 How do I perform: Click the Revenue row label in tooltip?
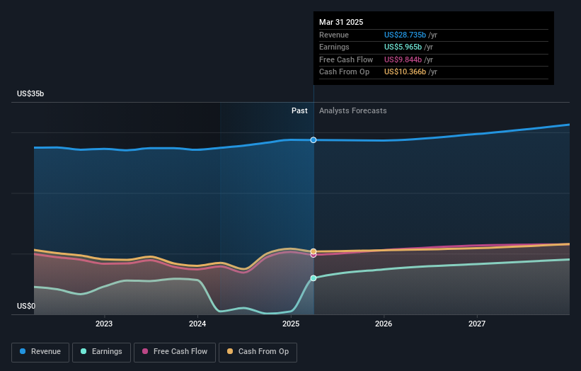click(334, 35)
